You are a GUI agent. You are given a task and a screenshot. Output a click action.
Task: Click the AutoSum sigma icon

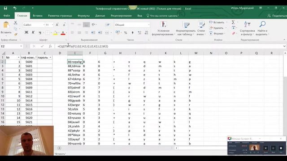233,22
